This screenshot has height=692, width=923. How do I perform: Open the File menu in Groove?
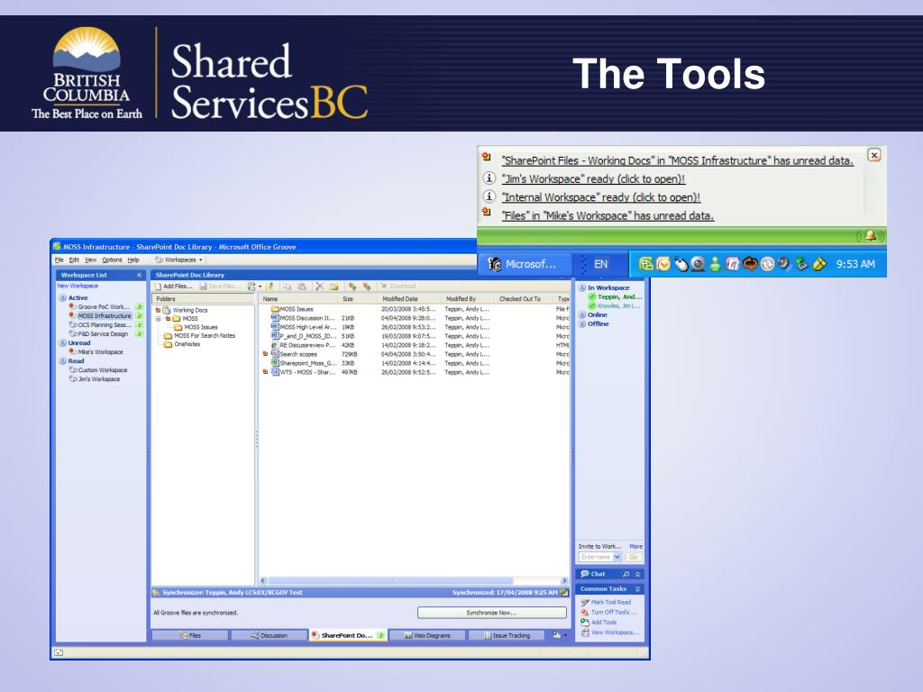click(59, 259)
